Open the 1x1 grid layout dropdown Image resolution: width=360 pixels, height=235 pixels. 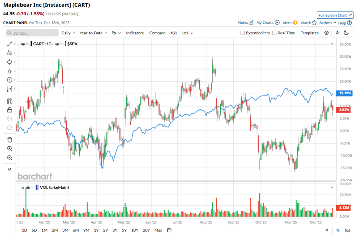[x=187, y=33]
